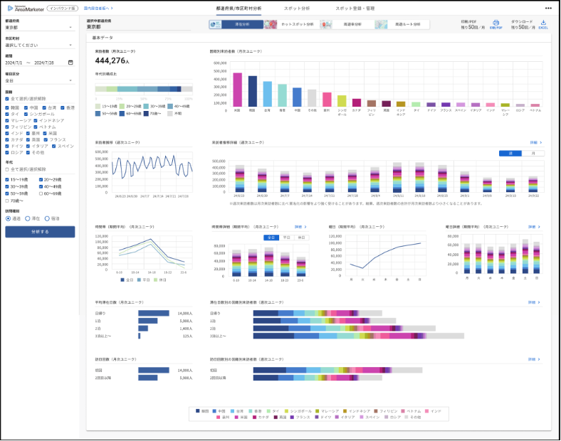Follow the 国内居住者版へ link
This screenshot has height=441, width=561.
click(98, 8)
